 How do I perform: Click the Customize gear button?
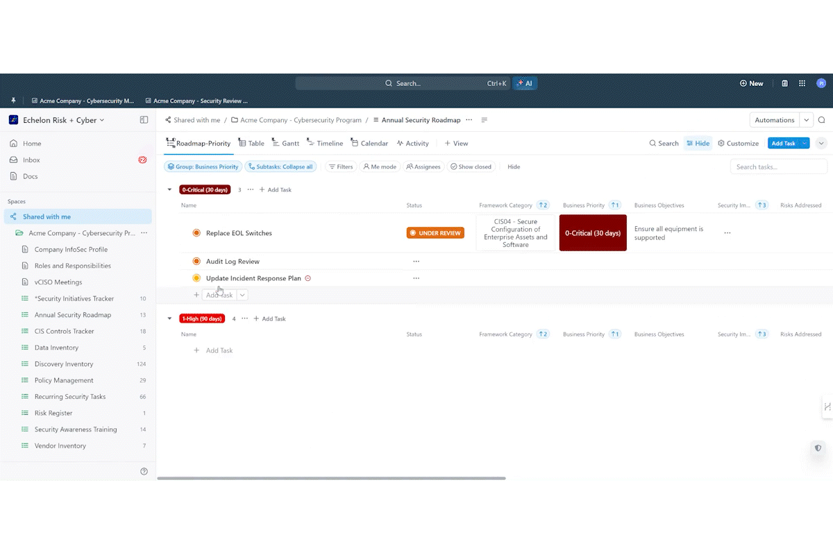coord(738,143)
